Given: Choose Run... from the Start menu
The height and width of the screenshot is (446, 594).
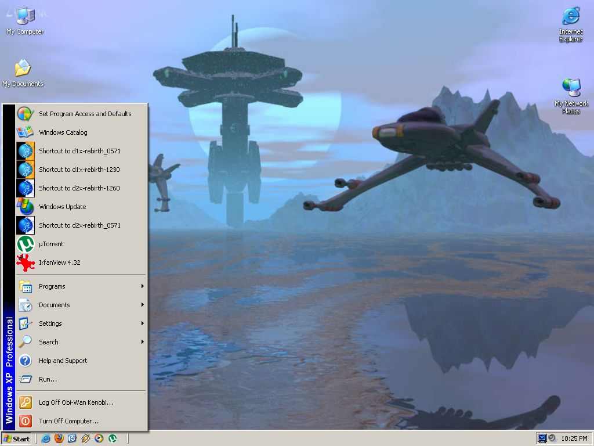Looking at the screenshot, I should [48, 379].
